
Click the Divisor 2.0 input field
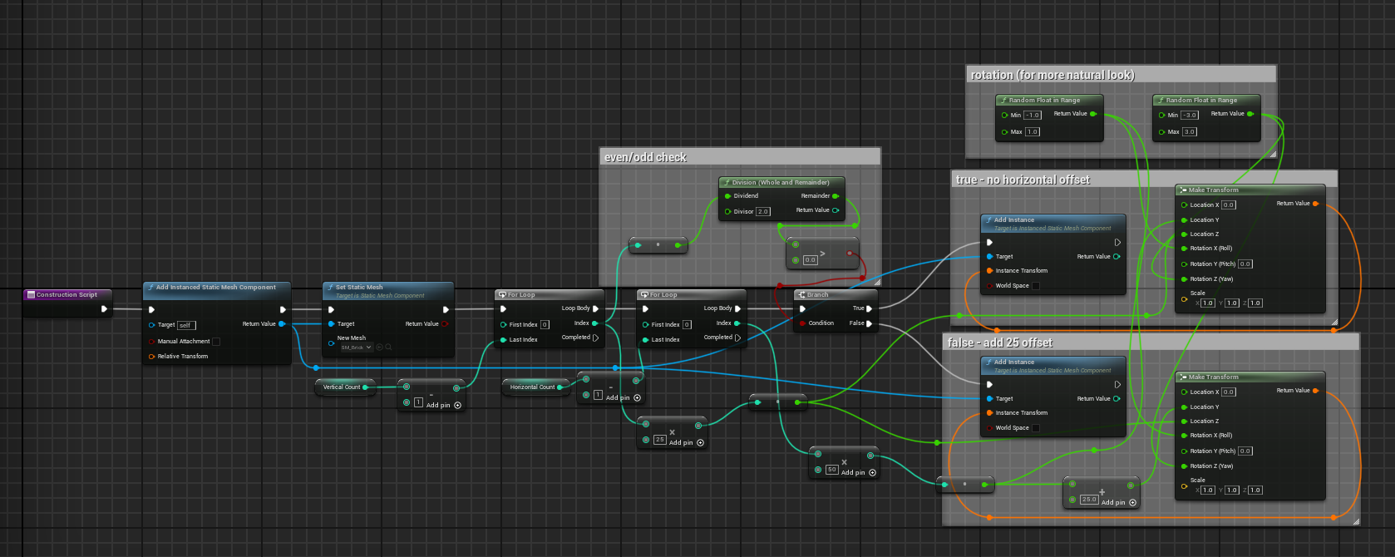click(x=762, y=212)
